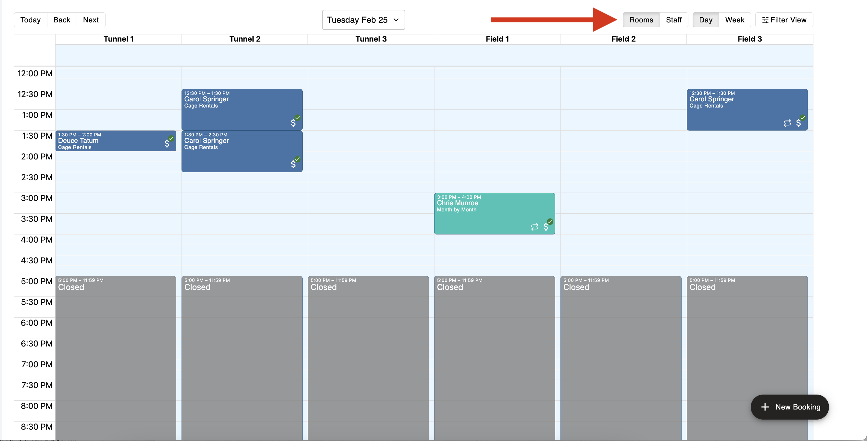Image resolution: width=867 pixels, height=441 pixels.
Task: Click the Tunnel 3 column header
Action: pos(371,39)
